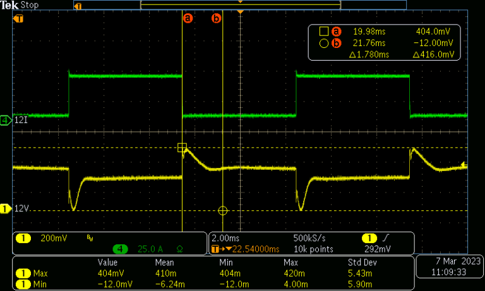485x291 pixels.
Task: Click the circle cursor b point on dashed line
Action: (222, 210)
